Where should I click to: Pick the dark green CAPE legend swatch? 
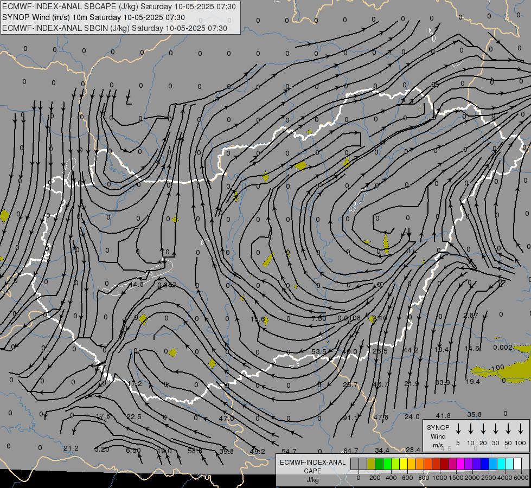tap(379, 464)
